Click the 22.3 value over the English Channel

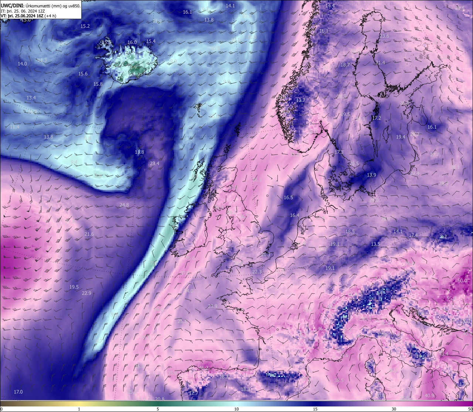coord(257,272)
